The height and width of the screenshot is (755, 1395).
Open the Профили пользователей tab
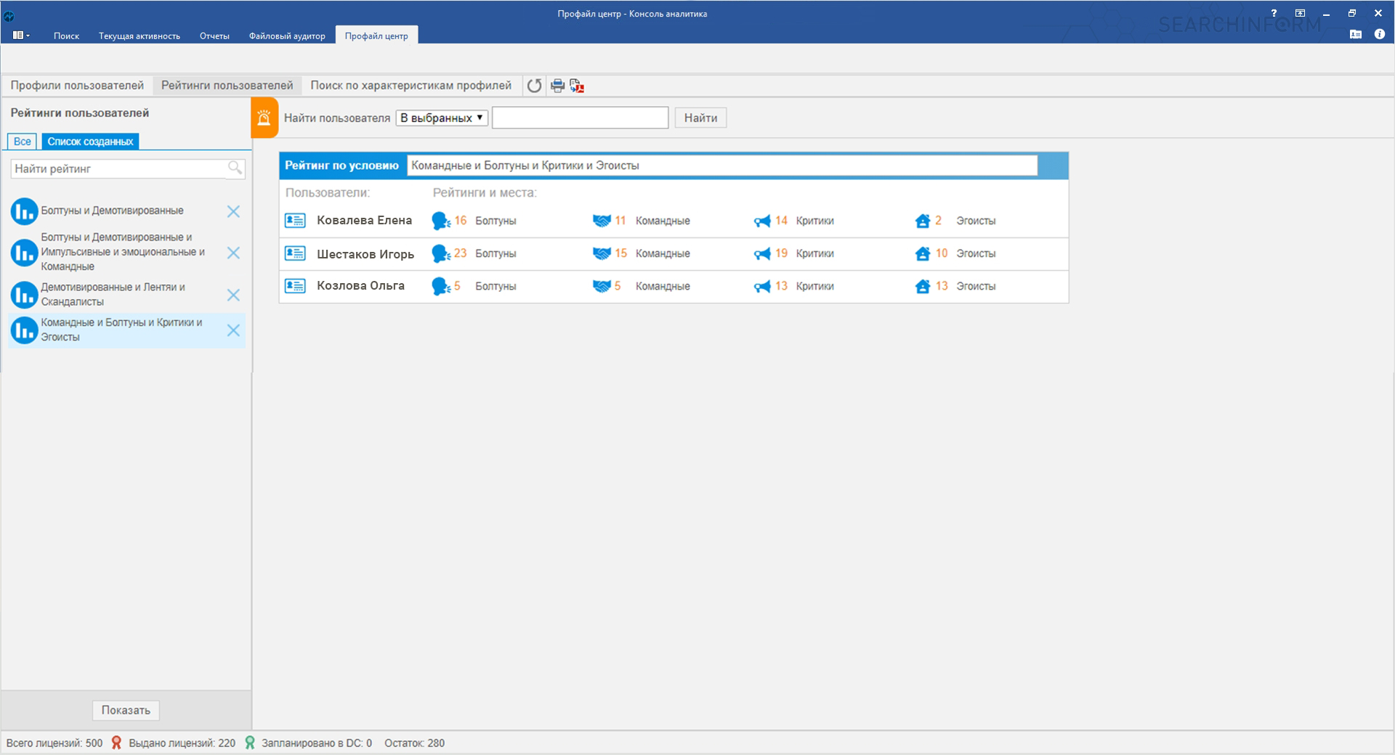click(77, 86)
